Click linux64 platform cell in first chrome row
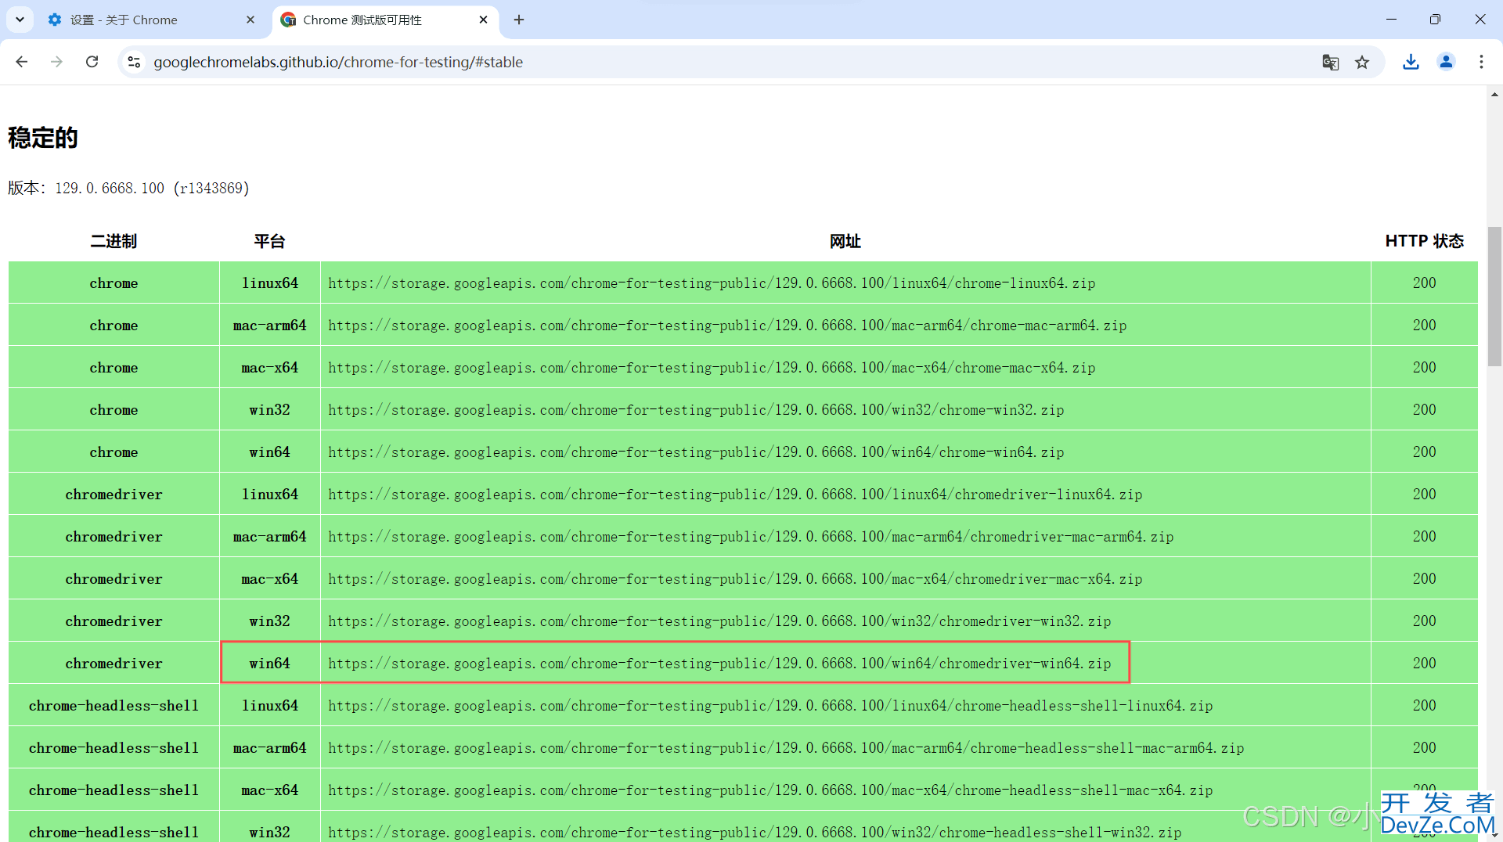 click(269, 283)
